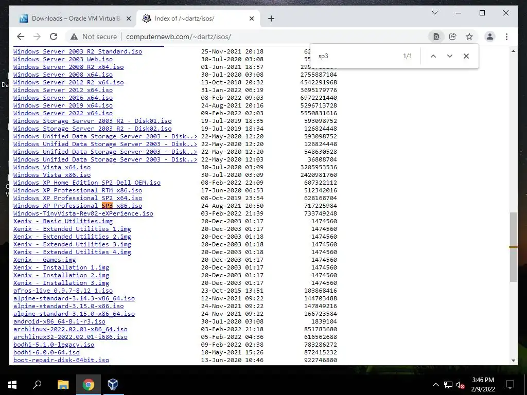The width and height of the screenshot is (527, 395).
Task: Open Windows Storage Server 2003 R2 - Disk01.iso
Action: pos(93,121)
